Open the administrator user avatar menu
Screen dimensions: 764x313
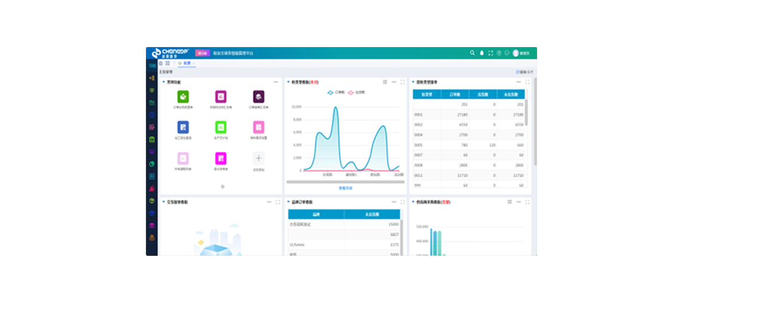[516, 53]
